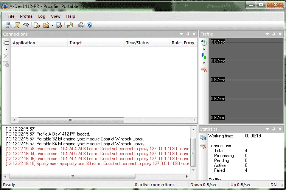Toggle auto-hide pin on the Statistics panel
Screen dimensions: 286x190
(274, 129)
